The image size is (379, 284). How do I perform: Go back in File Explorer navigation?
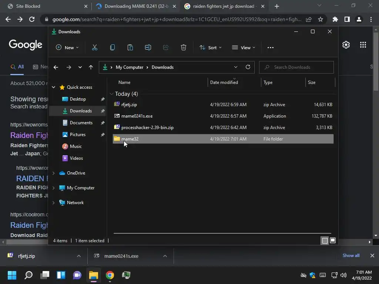56,67
